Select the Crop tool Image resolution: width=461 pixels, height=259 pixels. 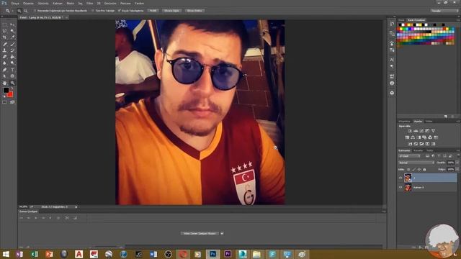[x=5, y=37]
